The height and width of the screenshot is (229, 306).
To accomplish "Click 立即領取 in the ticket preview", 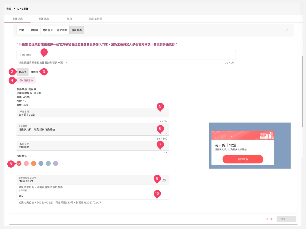I will click(243, 159).
